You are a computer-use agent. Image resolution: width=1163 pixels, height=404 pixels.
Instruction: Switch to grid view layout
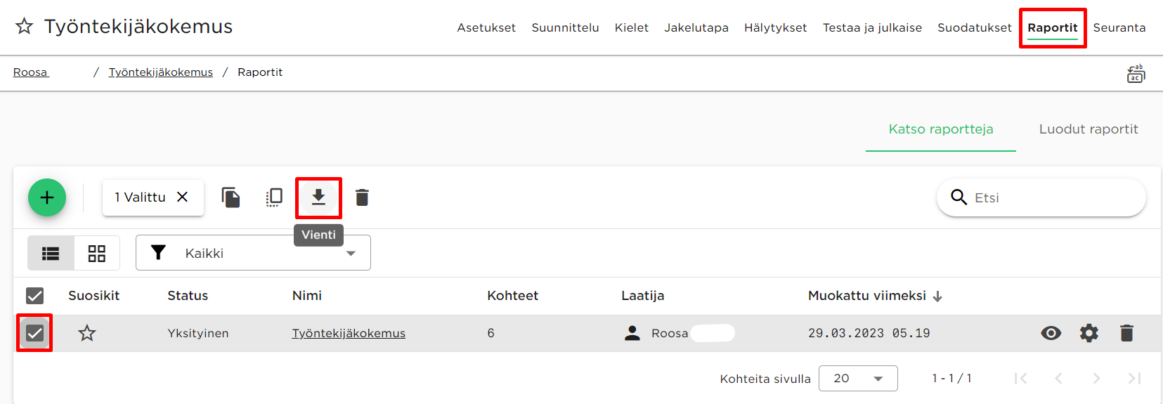[97, 254]
